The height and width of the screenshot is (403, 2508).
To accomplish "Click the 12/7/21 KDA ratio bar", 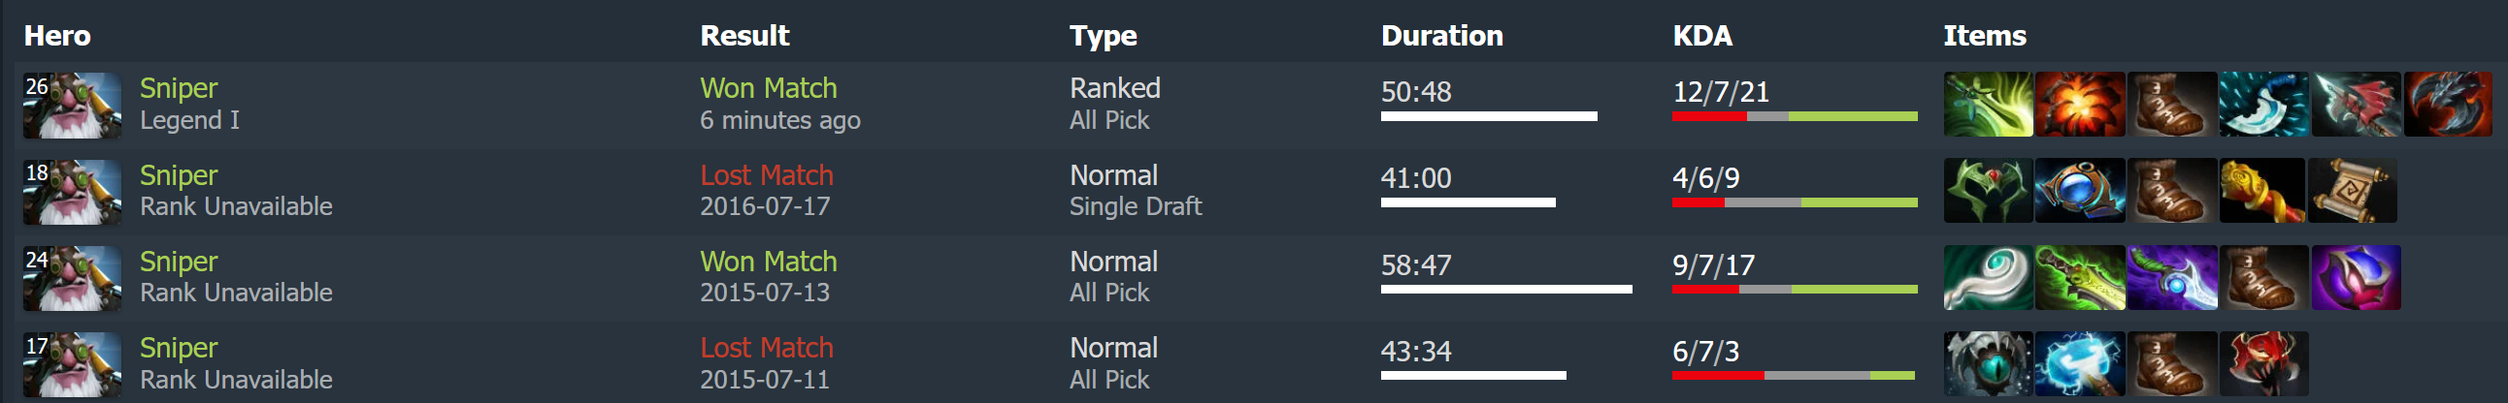I will (x=1795, y=116).
